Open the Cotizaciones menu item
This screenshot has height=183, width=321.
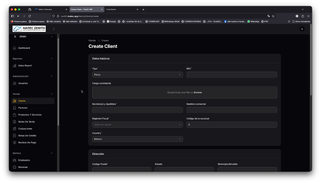tap(25, 129)
